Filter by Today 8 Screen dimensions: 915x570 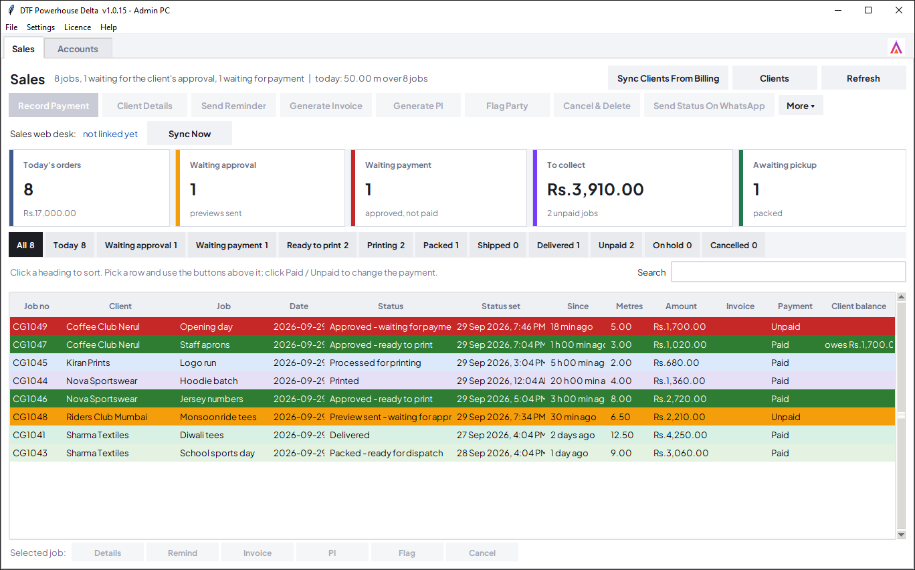(70, 246)
